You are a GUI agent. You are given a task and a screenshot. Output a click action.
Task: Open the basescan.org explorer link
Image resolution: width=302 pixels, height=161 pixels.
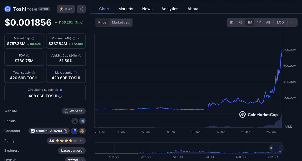tap(72, 151)
